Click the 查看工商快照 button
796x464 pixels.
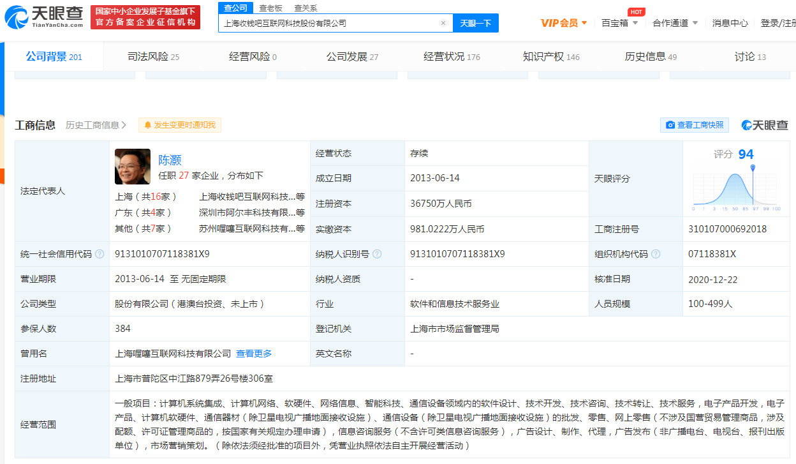(x=695, y=125)
